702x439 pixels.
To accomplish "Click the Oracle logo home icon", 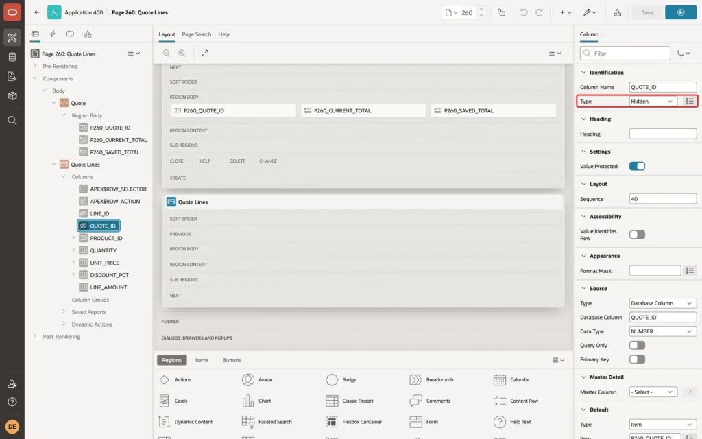I will pyautogui.click(x=12, y=12).
